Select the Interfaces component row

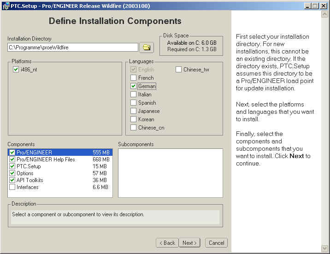pos(60,187)
